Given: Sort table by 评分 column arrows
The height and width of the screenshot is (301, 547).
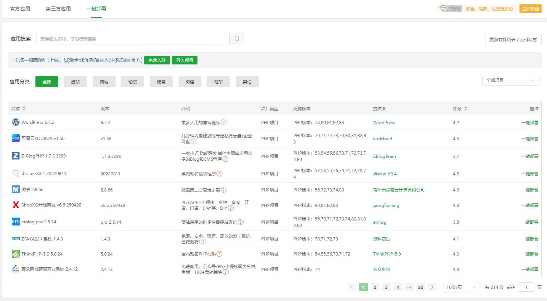Looking at the screenshot, I should pos(466,108).
